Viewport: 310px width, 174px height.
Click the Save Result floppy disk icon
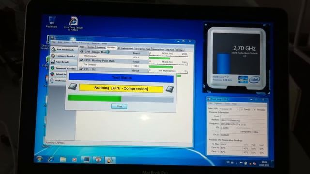pyautogui.click(x=53, y=62)
